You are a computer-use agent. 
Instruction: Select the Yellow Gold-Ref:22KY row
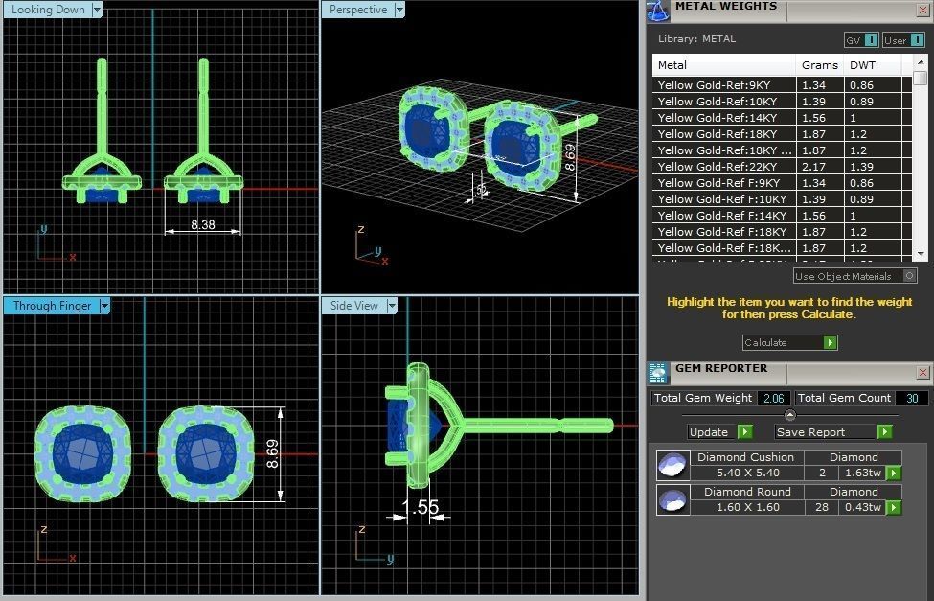[782, 167]
